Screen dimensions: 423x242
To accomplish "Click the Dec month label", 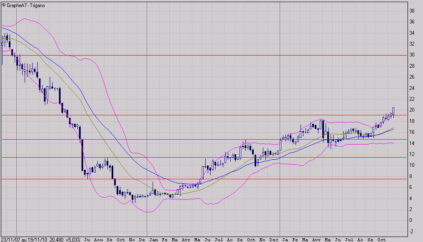I will 274,239.
